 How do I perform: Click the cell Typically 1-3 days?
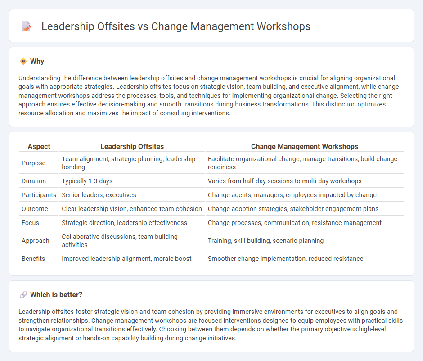point(132,181)
